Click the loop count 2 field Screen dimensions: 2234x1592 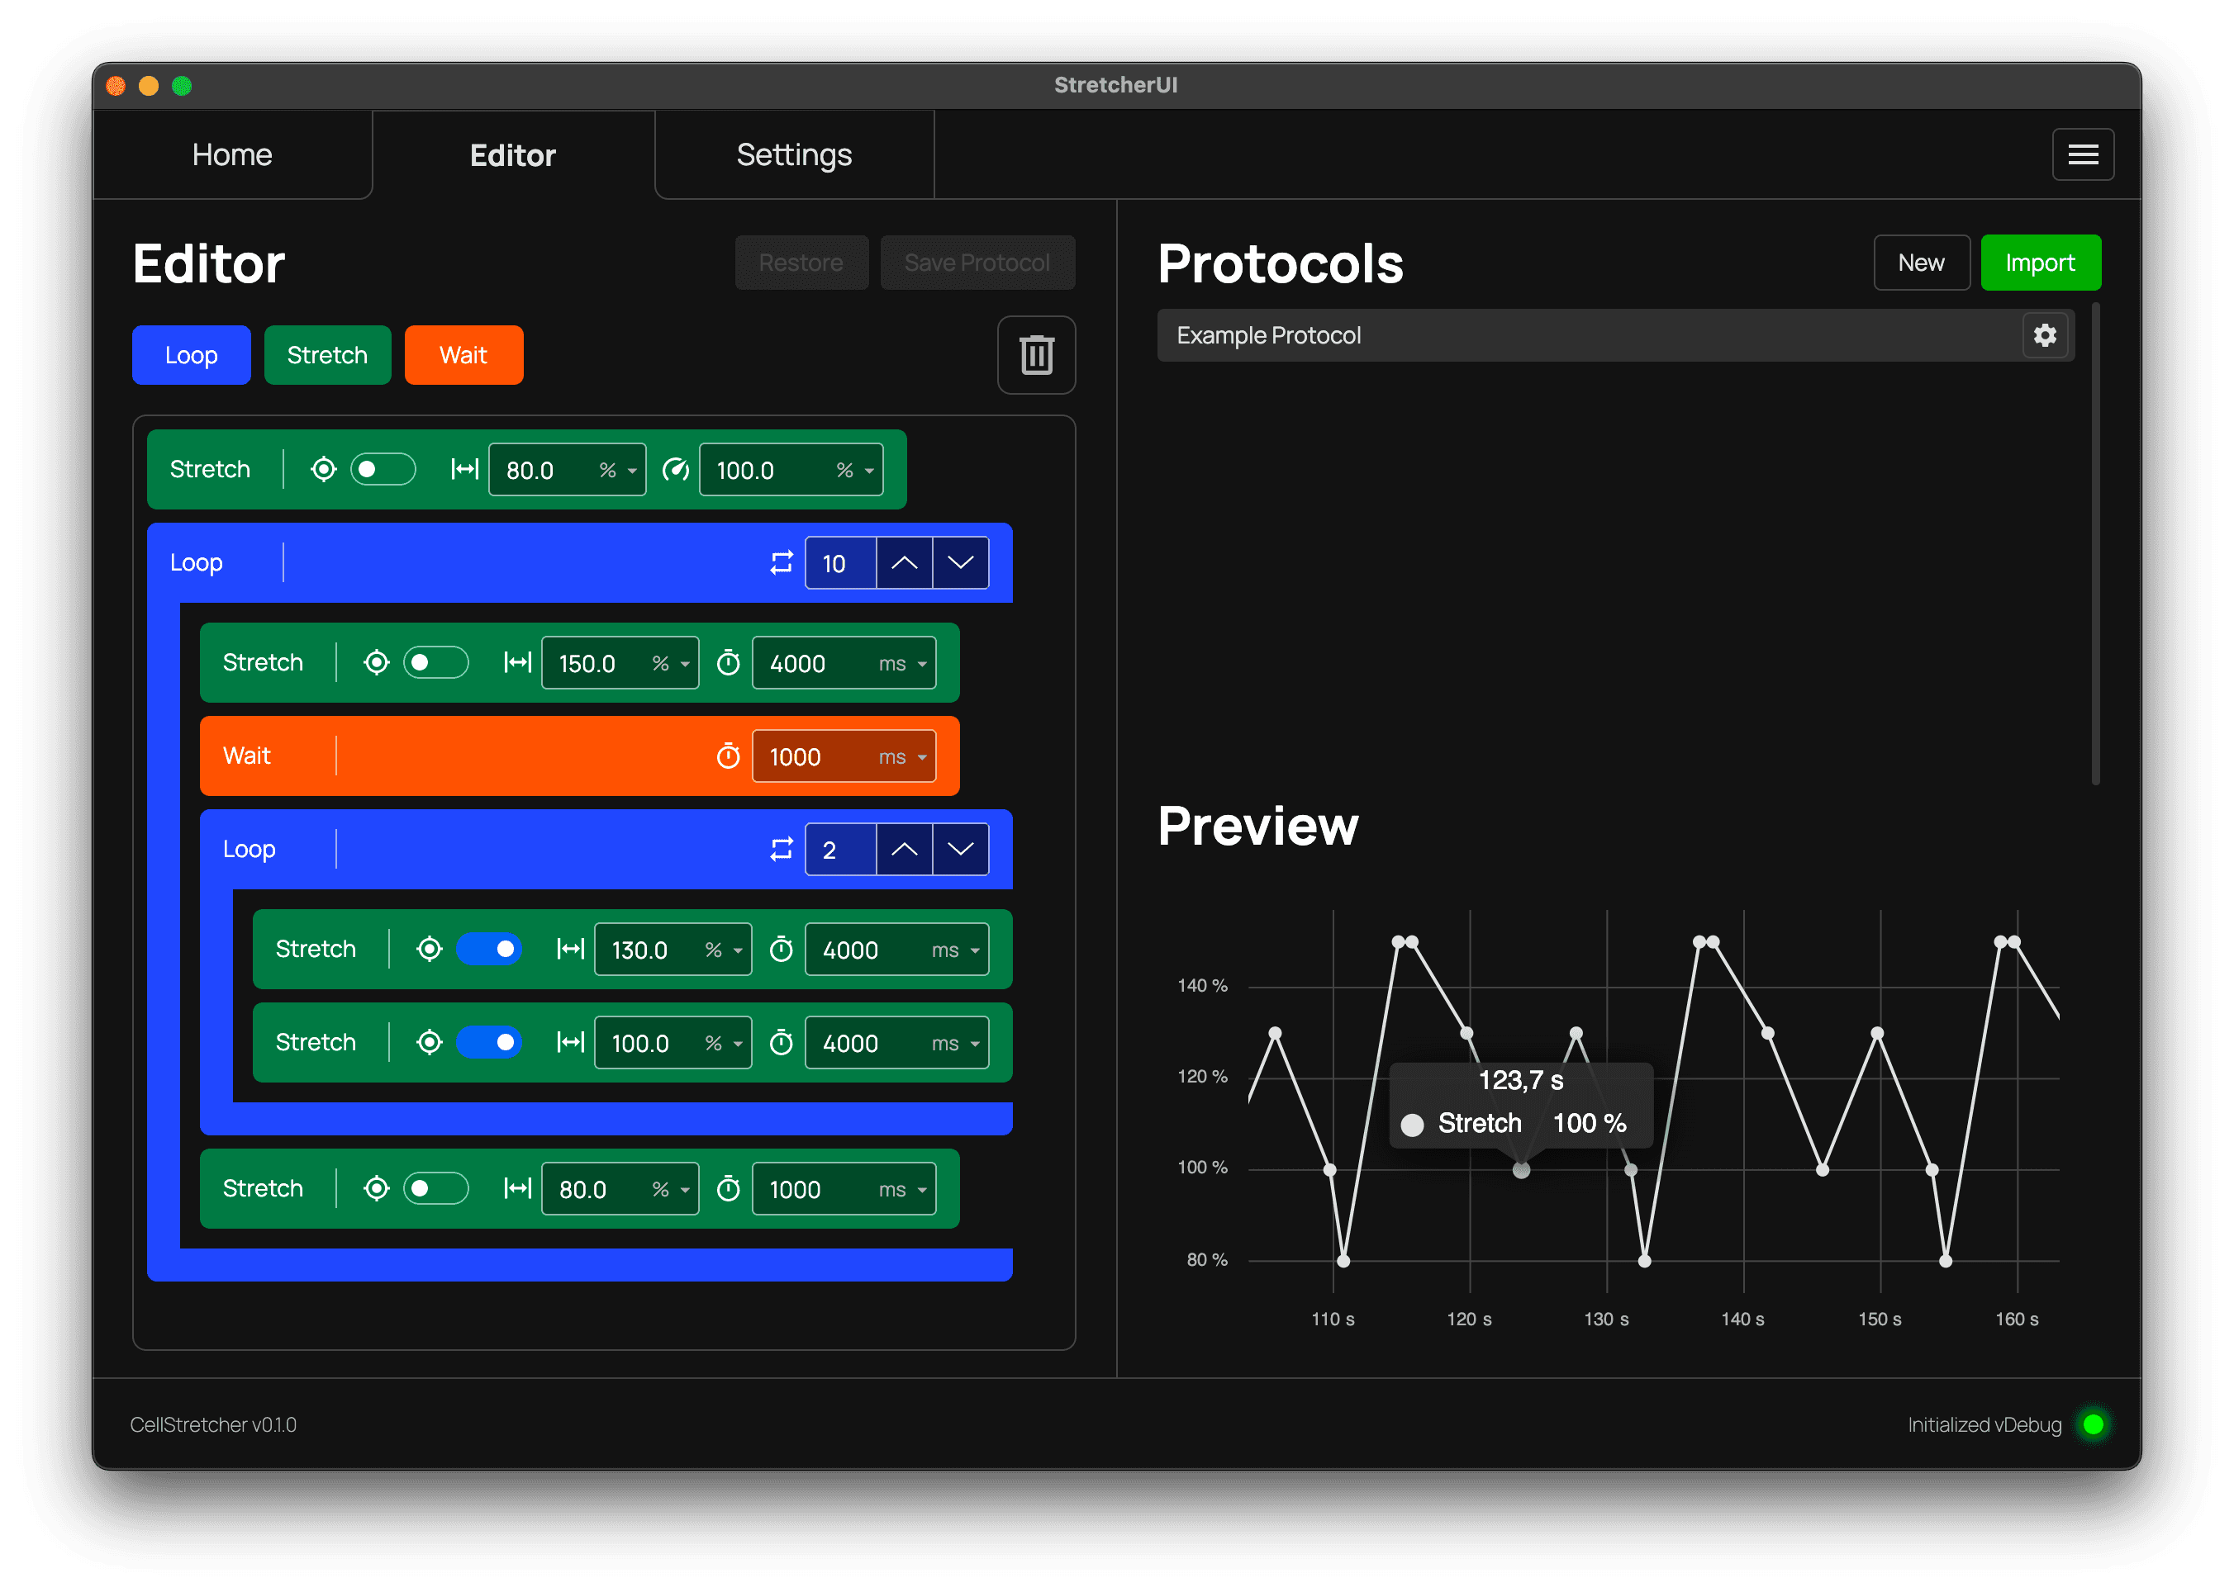(x=840, y=849)
